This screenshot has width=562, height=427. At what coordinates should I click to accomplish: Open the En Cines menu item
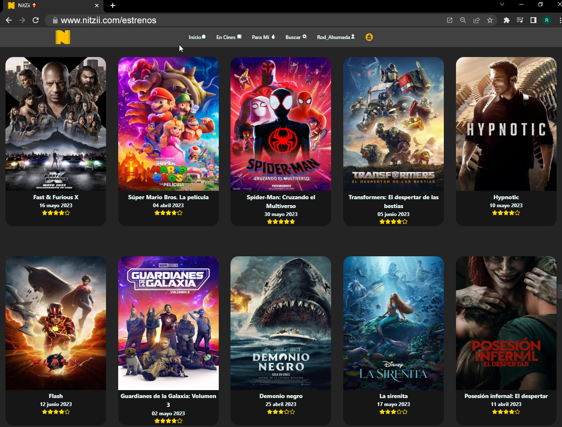(x=228, y=37)
